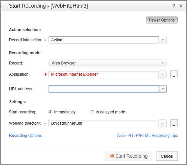Expand the Working directory dropdown
187x165 pixels.
163,123
